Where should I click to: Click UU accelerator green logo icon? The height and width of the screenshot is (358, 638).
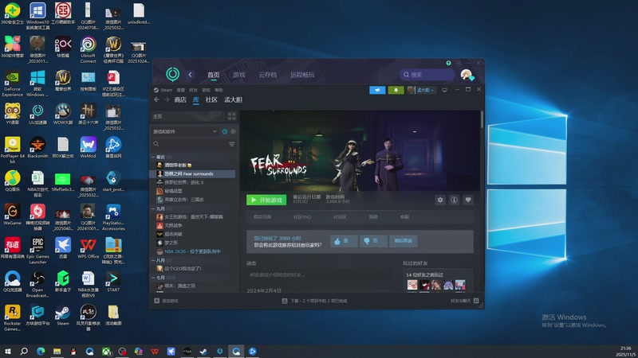(x=173, y=74)
